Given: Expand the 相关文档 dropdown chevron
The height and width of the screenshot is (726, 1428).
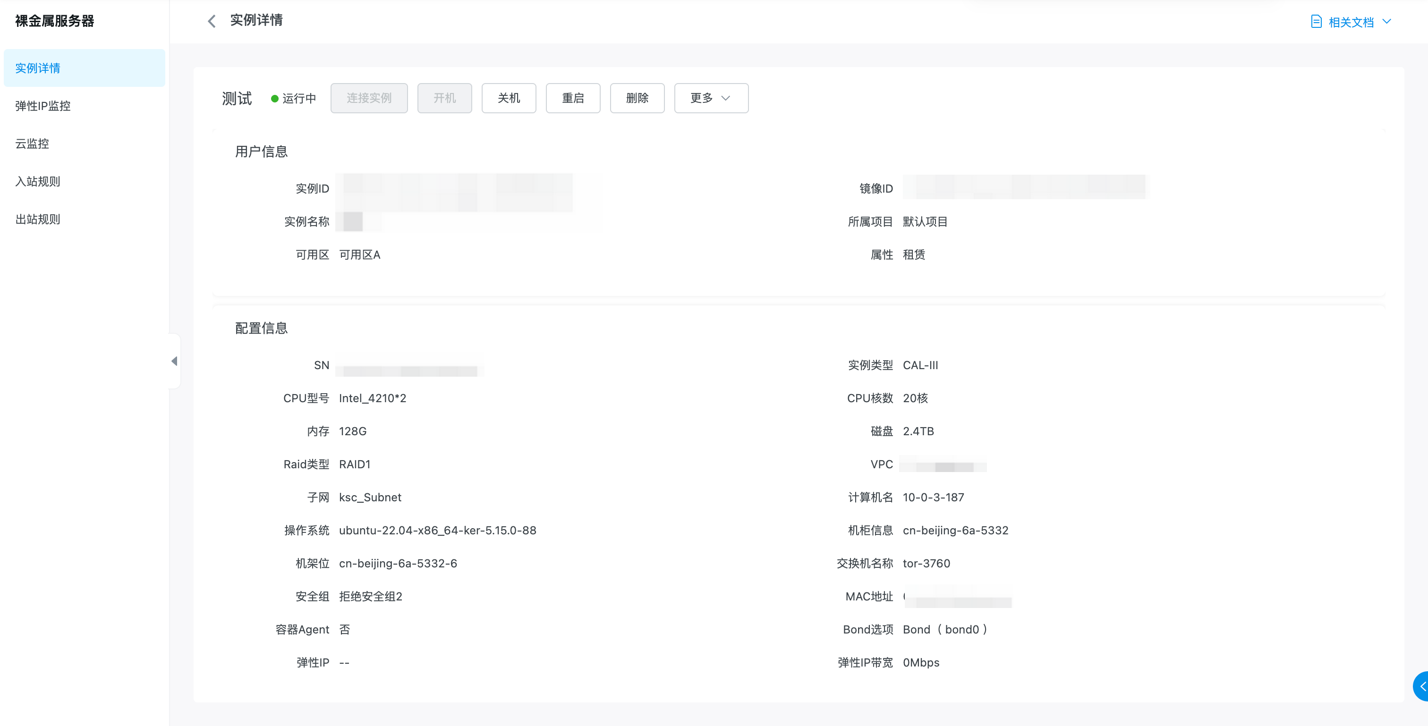Looking at the screenshot, I should [1387, 22].
